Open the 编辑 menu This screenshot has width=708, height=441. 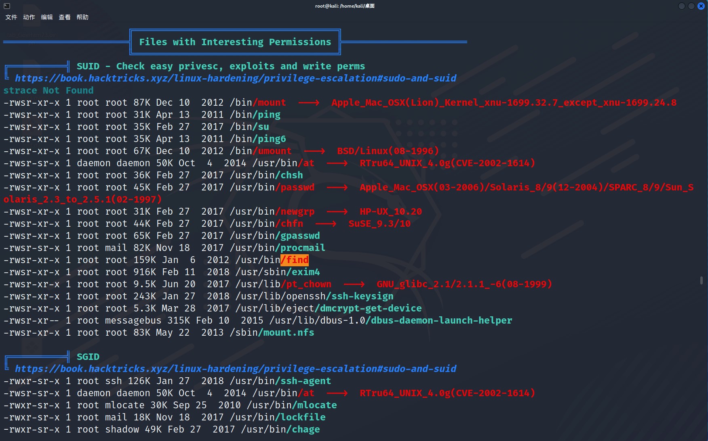[46, 17]
